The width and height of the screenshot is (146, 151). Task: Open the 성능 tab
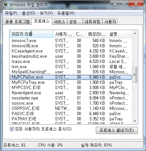[x=75, y=22]
